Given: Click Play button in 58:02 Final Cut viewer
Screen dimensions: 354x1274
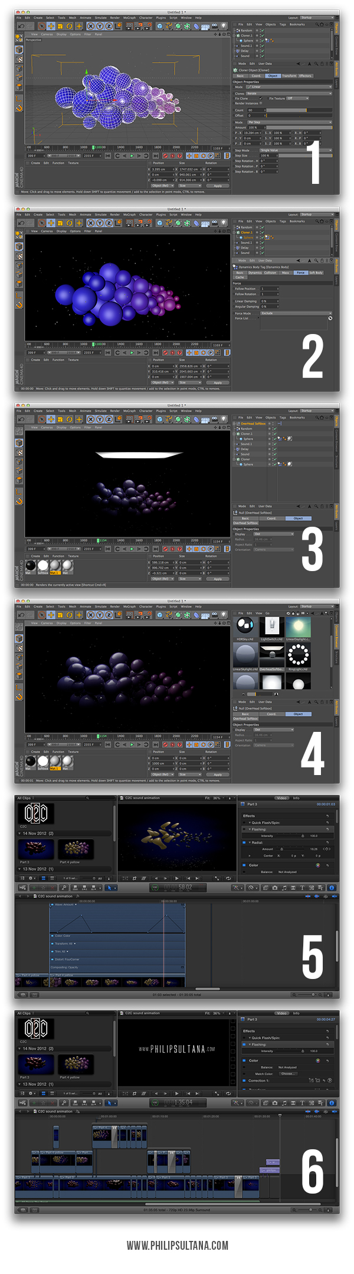Looking at the screenshot, I should pyautogui.click(x=176, y=878).
